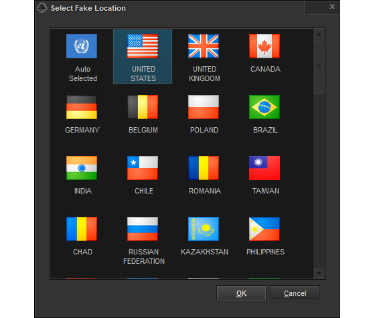Screen dimensions: 375x318
Task: Select the Belgium flag icon
Action: point(143,107)
